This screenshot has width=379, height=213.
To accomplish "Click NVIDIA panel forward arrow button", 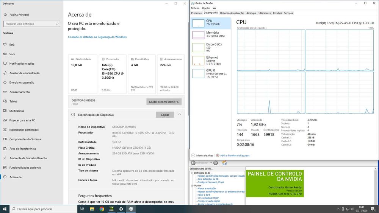I will point(216,163).
